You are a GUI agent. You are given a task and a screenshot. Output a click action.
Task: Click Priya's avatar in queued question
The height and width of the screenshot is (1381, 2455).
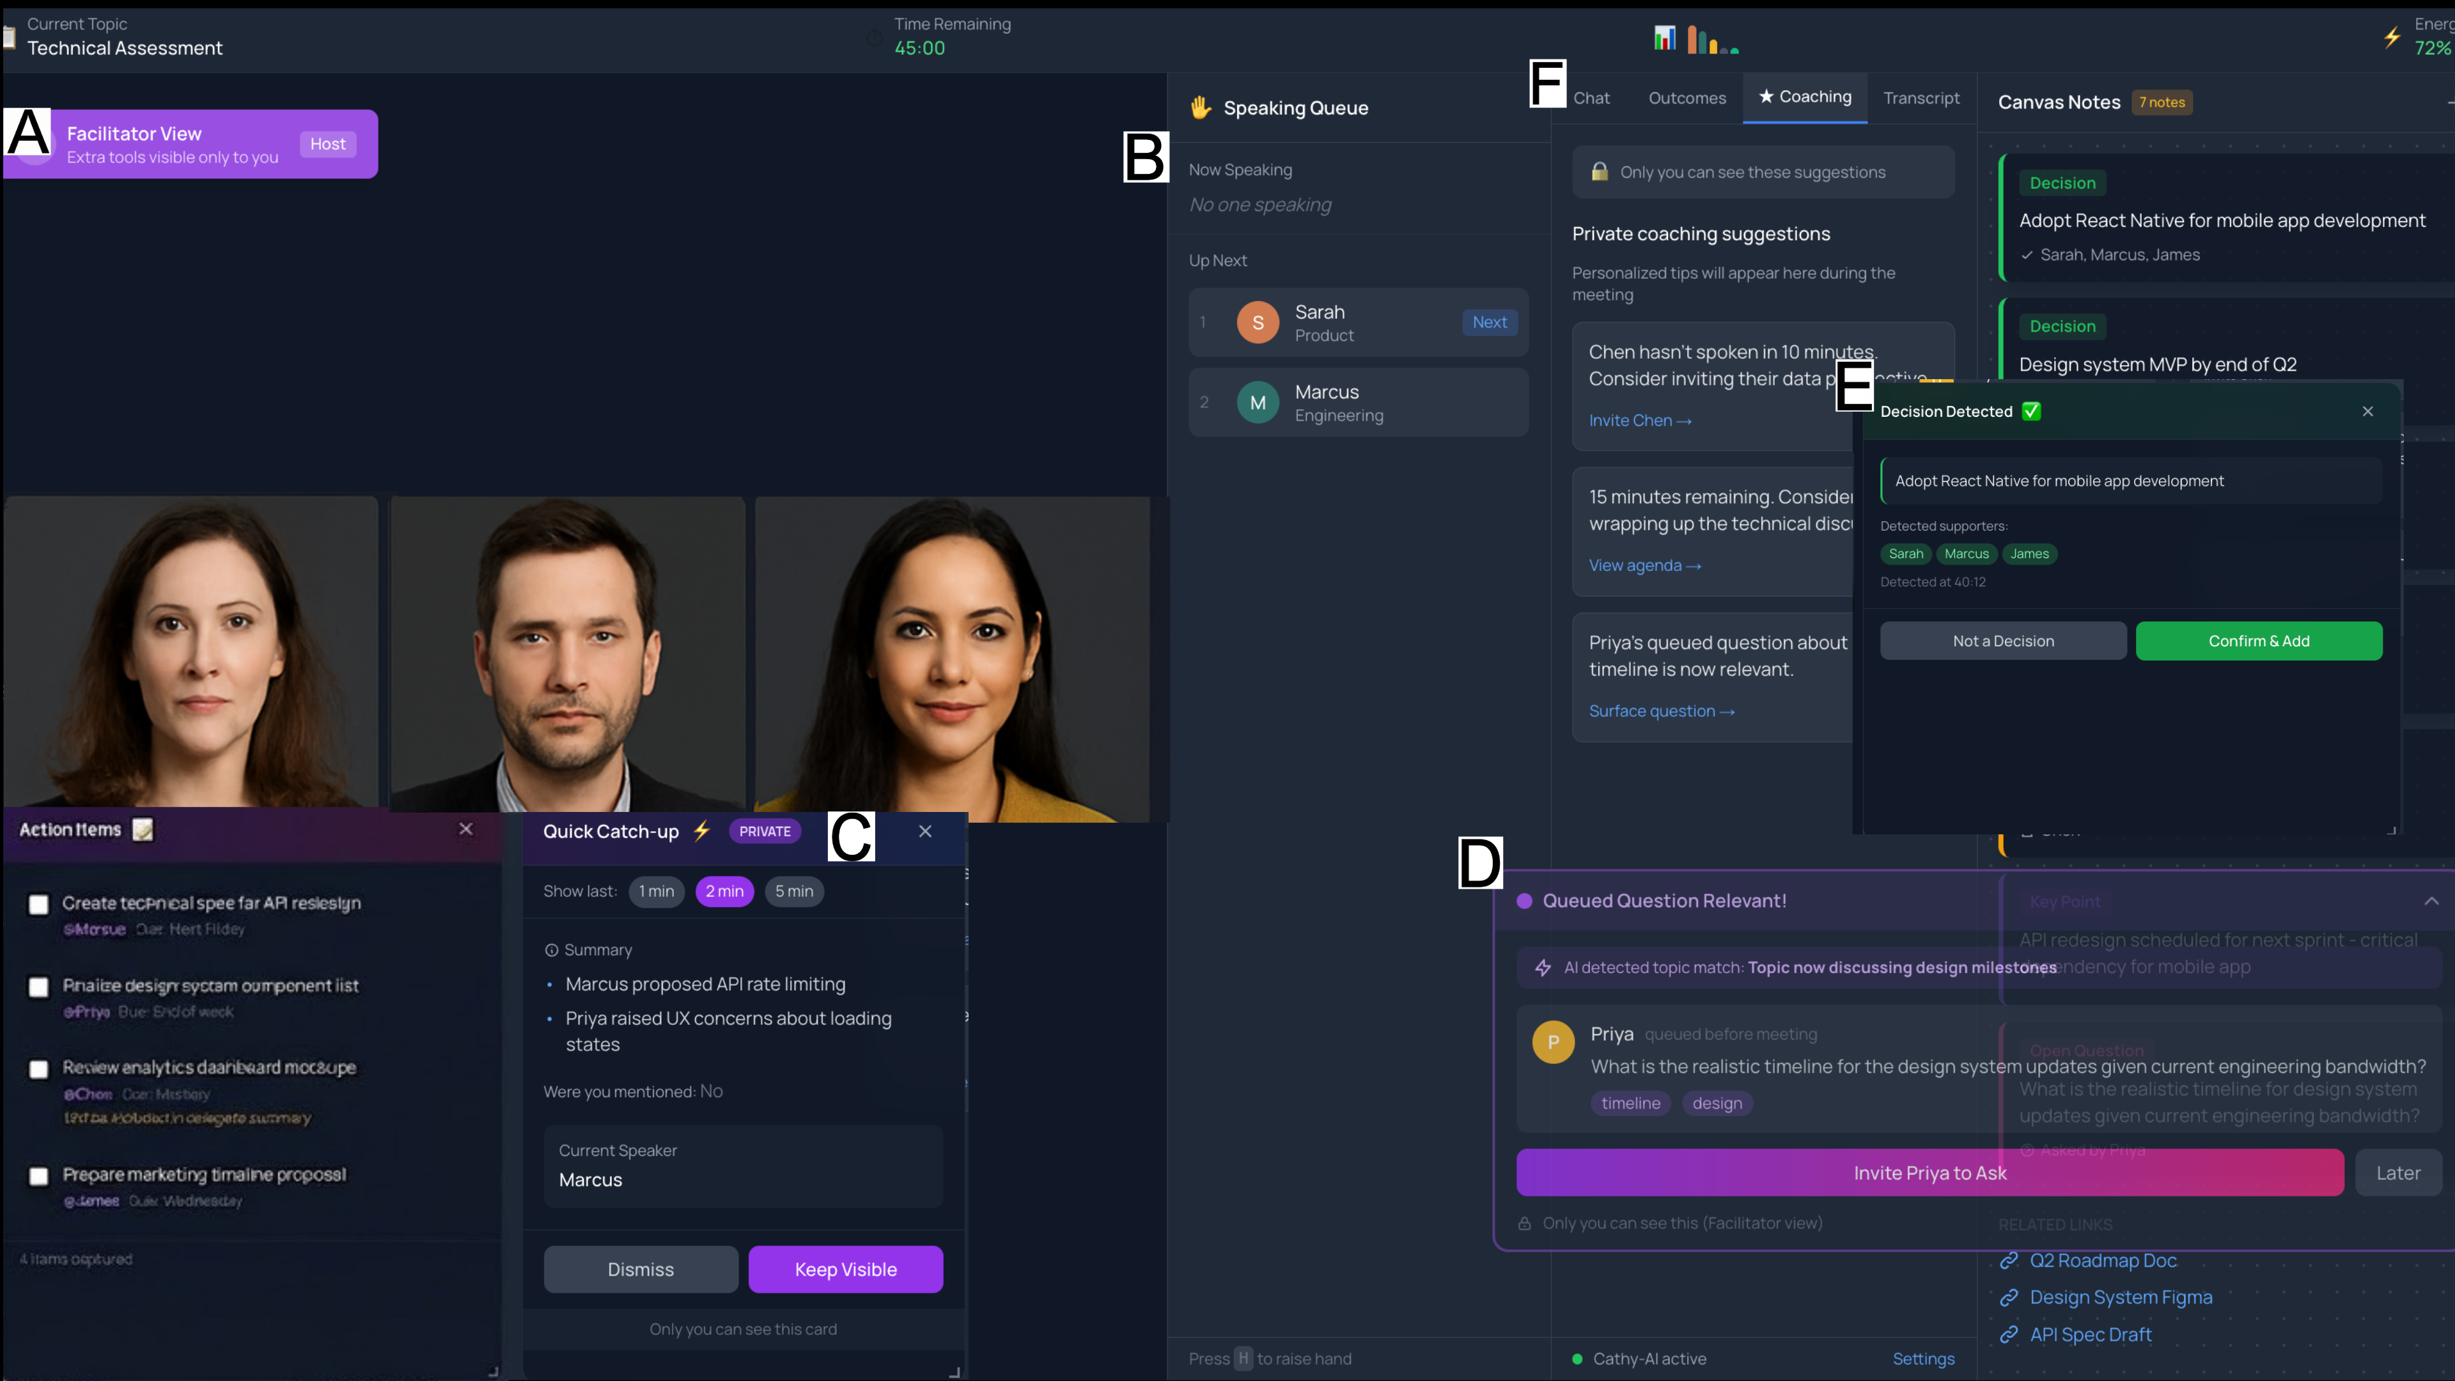point(1552,1042)
